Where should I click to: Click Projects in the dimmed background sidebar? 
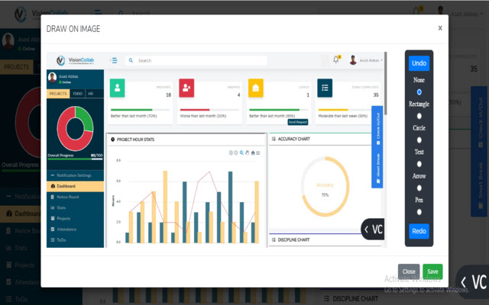(21, 265)
